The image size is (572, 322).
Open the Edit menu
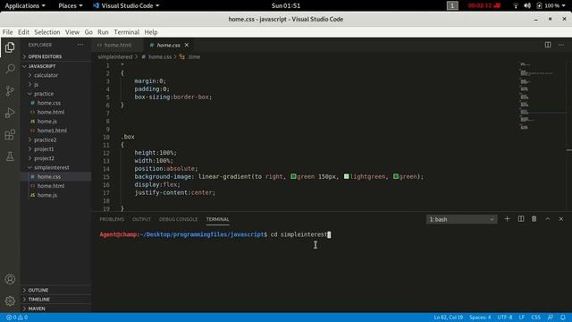(24, 32)
